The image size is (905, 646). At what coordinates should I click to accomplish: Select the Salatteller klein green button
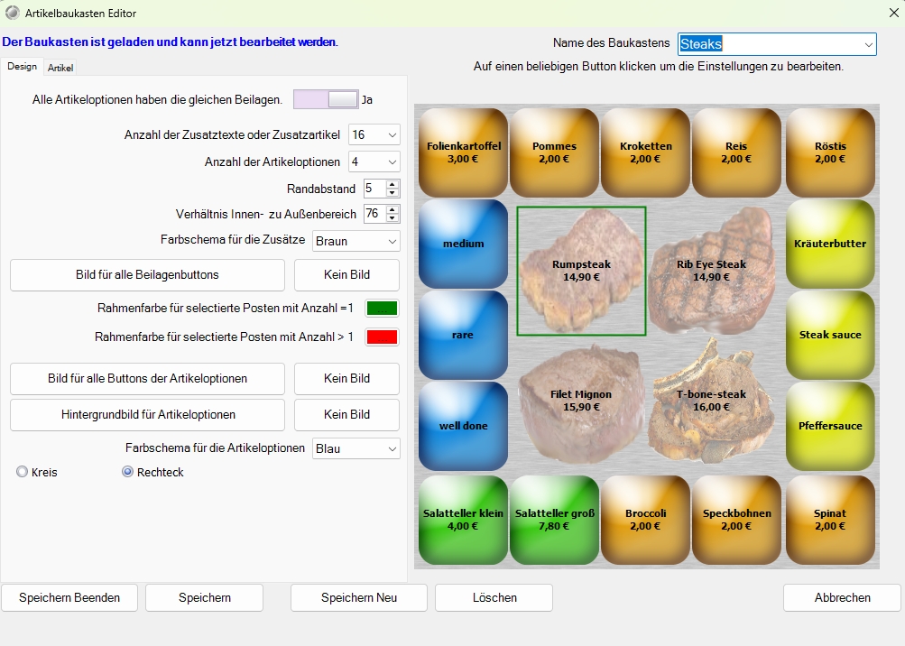point(464,521)
